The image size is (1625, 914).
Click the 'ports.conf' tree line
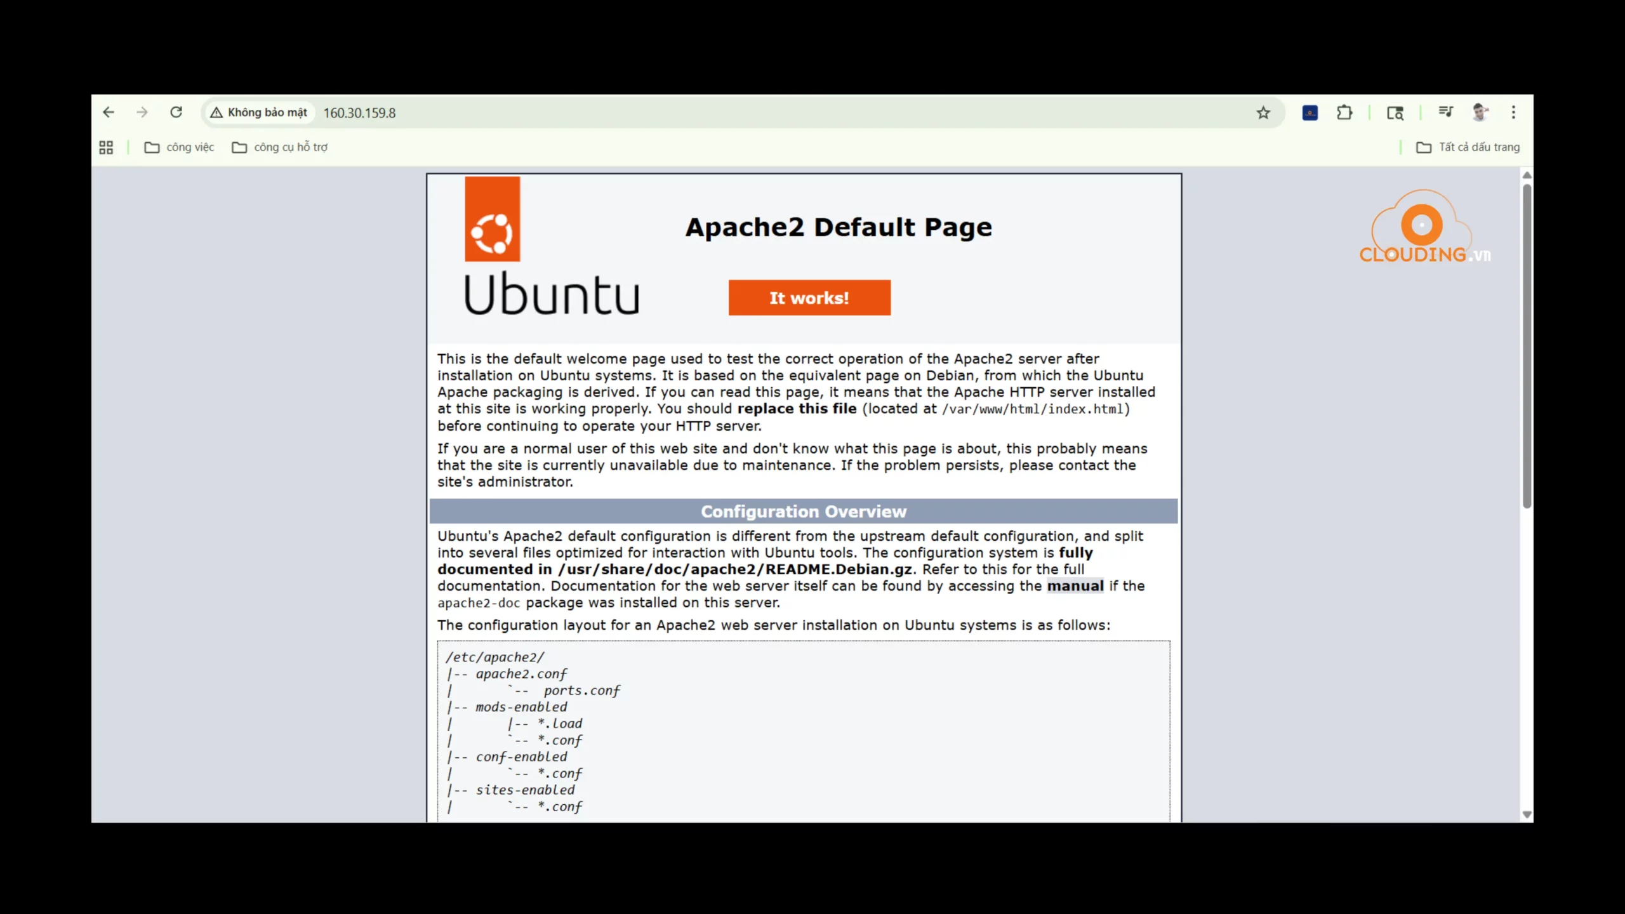[581, 691]
